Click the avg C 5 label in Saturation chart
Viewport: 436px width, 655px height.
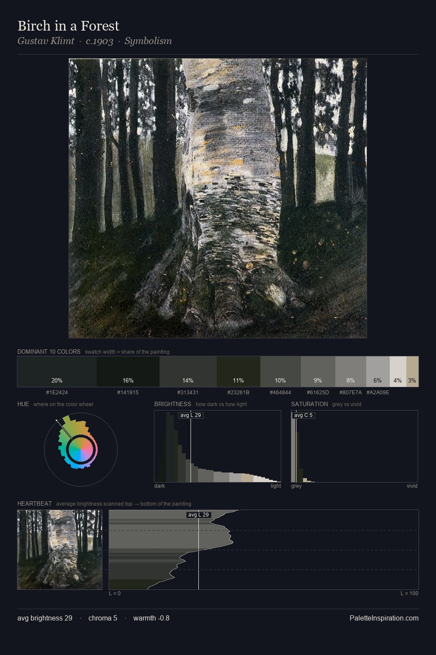coord(303,415)
